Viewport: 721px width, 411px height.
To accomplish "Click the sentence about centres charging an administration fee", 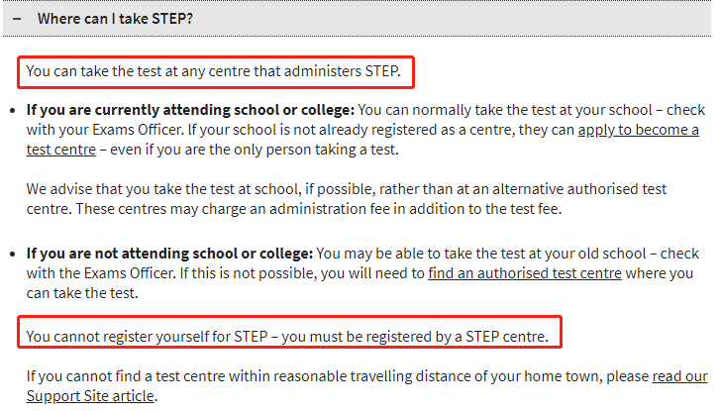I will [319, 209].
